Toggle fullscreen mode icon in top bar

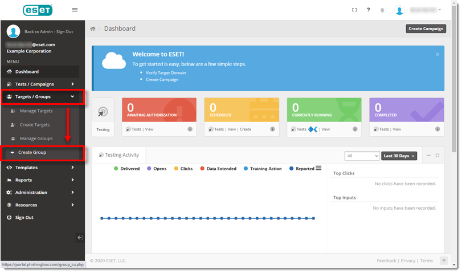tap(354, 10)
